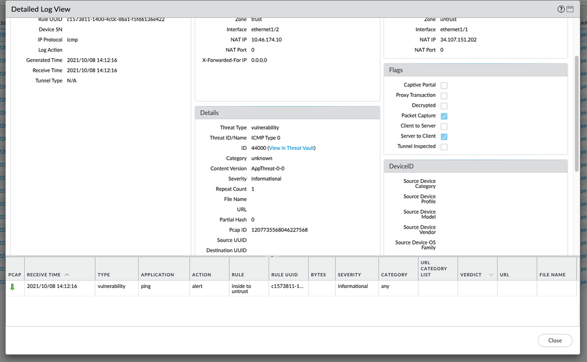Select the Action column header
The height and width of the screenshot is (362, 587).
202,274
